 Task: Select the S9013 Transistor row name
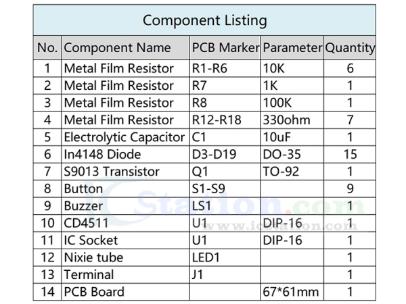(111, 172)
